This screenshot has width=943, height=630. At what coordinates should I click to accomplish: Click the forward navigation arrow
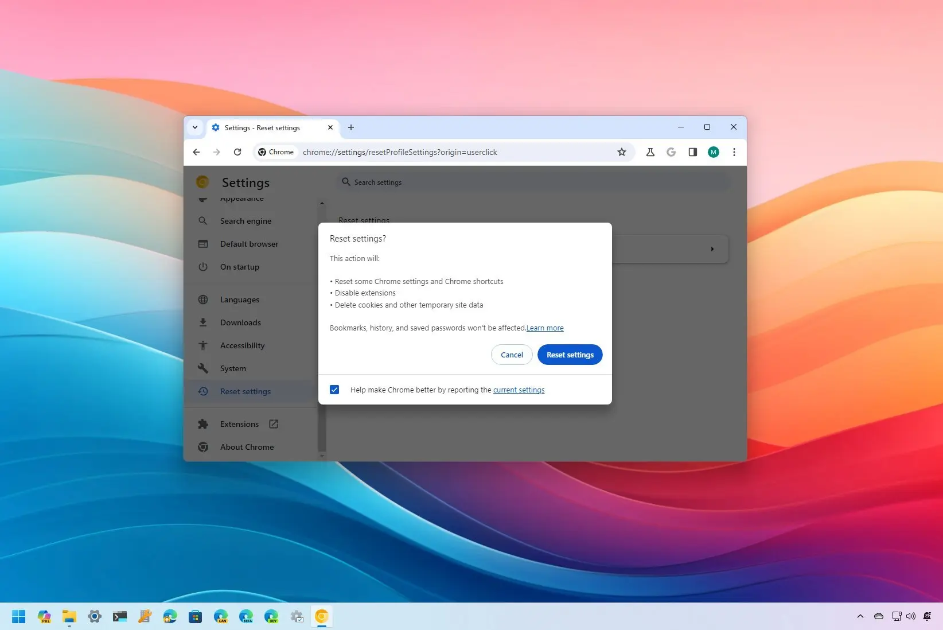216,152
